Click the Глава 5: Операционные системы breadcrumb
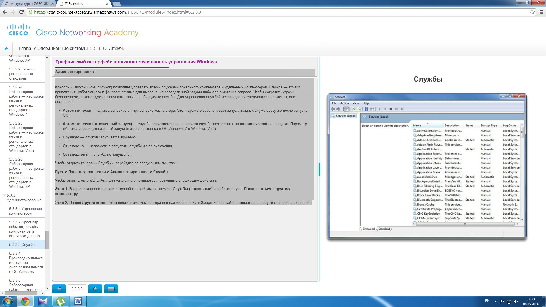The width and height of the screenshot is (546, 307). point(53,49)
